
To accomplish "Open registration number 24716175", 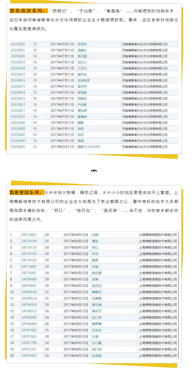I will [x=29, y=247].
